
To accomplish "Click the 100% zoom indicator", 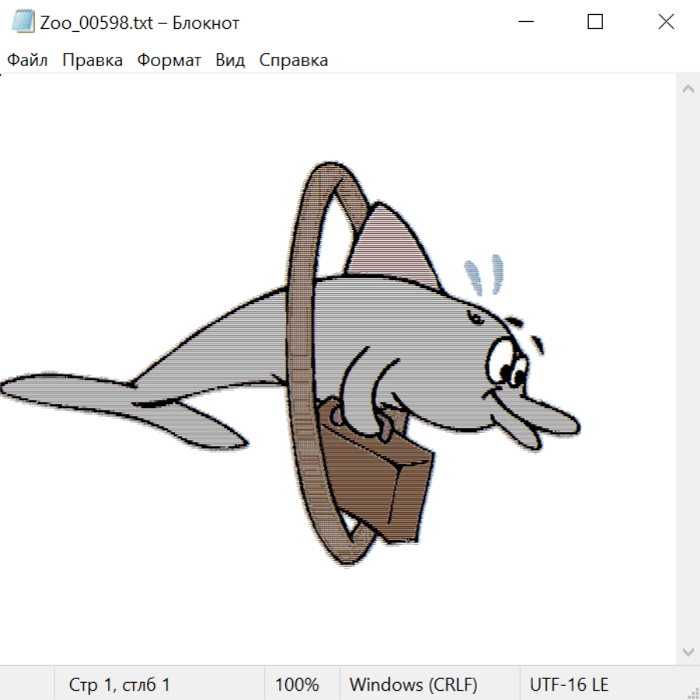I will (x=297, y=685).
